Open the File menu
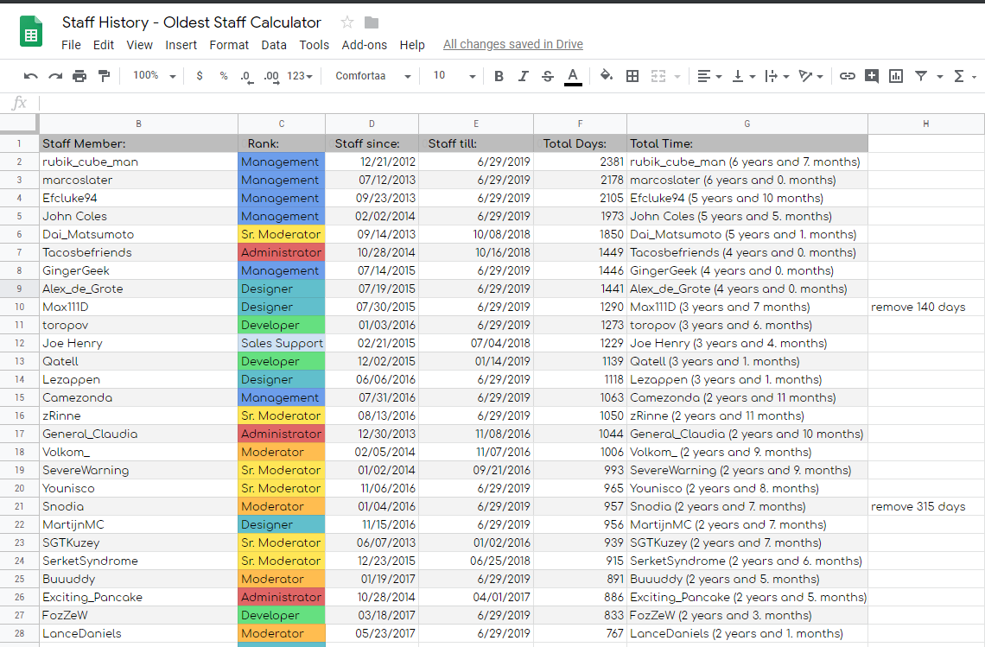This screenshot has height=647, width=985. click(71, 45)
